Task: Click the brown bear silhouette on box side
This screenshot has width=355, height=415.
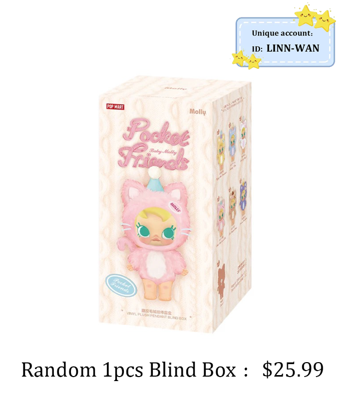Action: 221,278
